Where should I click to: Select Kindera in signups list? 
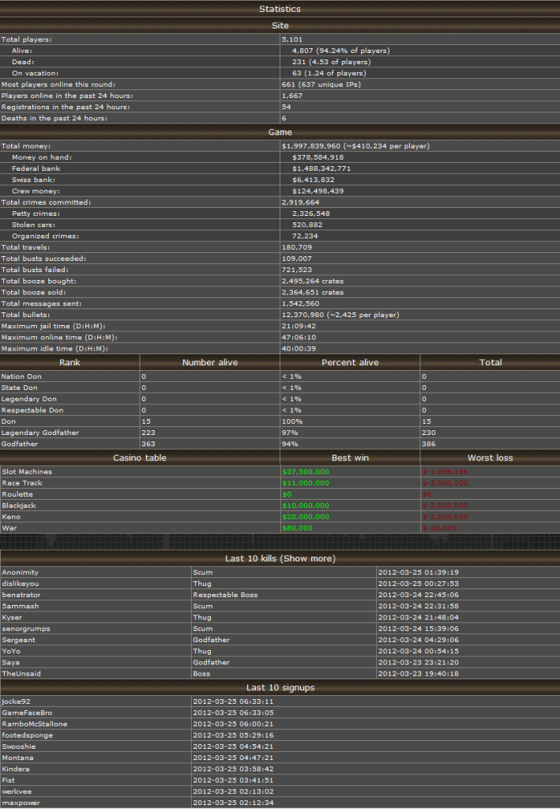(x=16, y=769)
